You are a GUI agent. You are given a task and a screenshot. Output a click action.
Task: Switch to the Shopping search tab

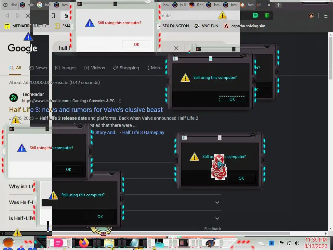126,68
